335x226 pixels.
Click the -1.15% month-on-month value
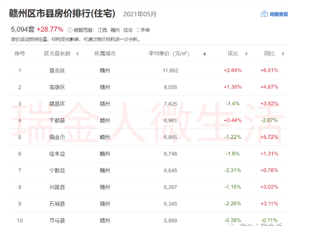coord(233,187)
